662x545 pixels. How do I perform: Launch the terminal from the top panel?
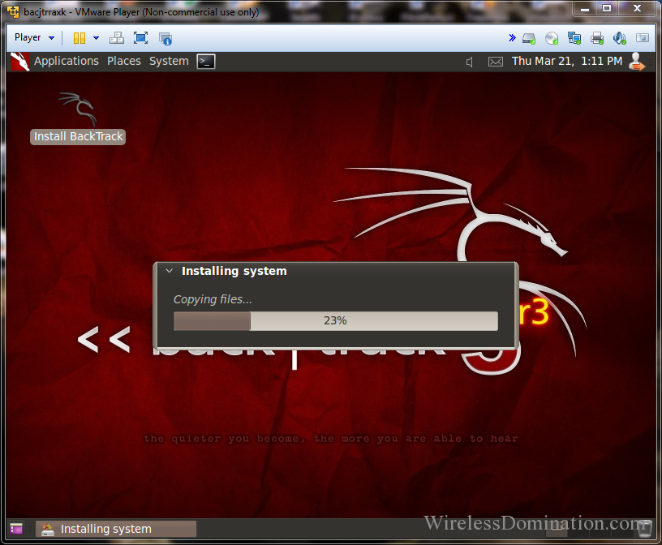tap(206, 62)
